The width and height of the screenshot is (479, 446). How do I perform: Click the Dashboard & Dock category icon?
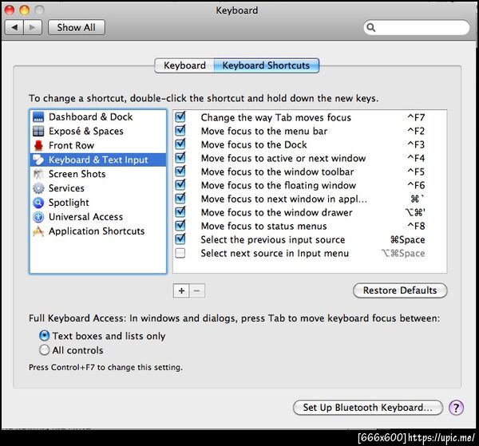[38, 117]
